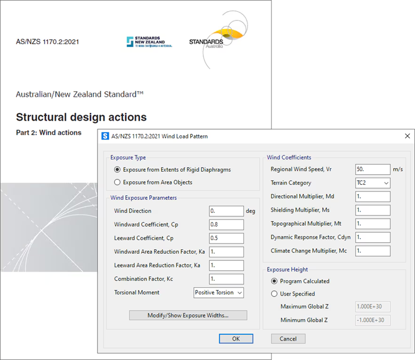The width and height of the screenshot is (415, 360).
Task: Click the SAFE app icon in dialog title bar
Action: tap(106, 136)
